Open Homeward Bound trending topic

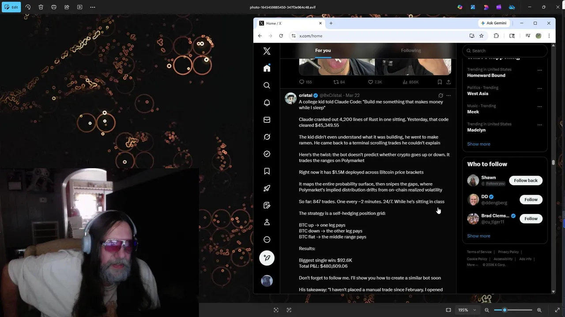coord(486,75)
